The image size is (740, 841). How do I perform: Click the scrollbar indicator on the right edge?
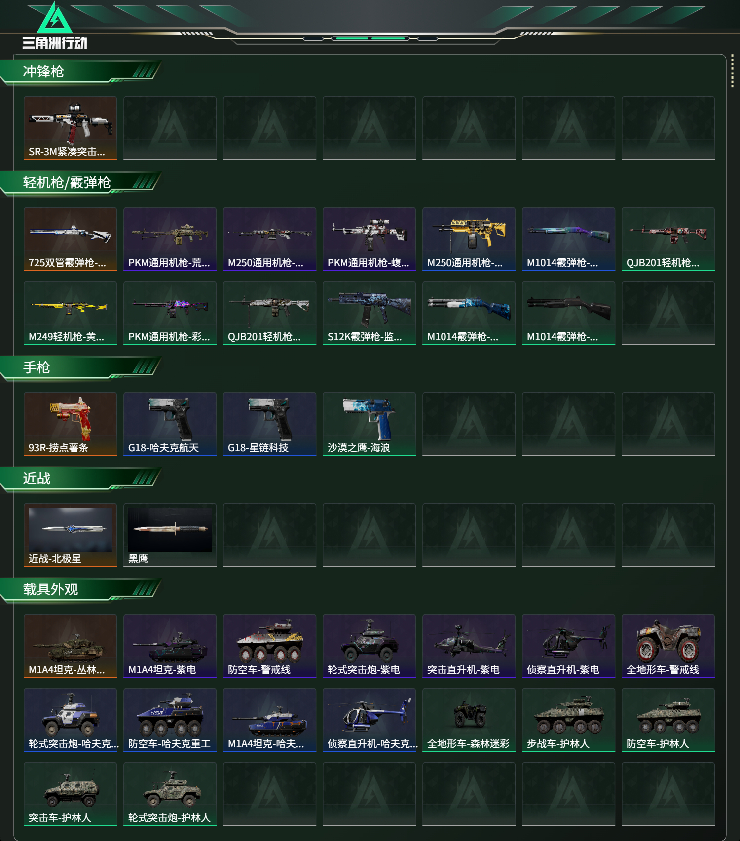pyautogui.click(x=732, y=72)
